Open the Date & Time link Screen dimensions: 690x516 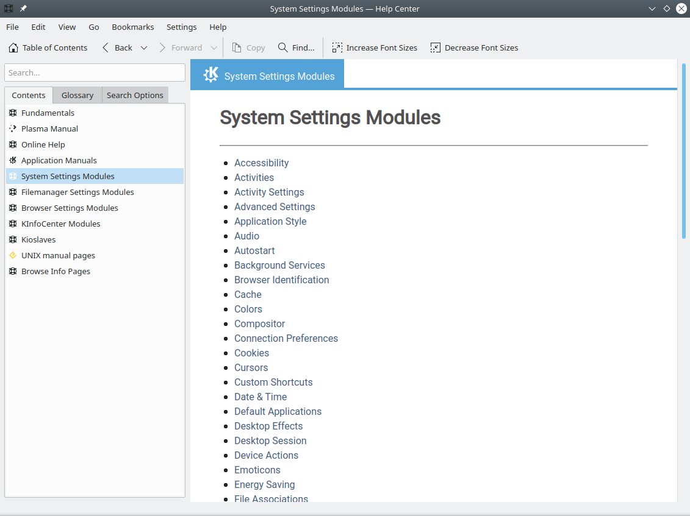pos(261,397)
